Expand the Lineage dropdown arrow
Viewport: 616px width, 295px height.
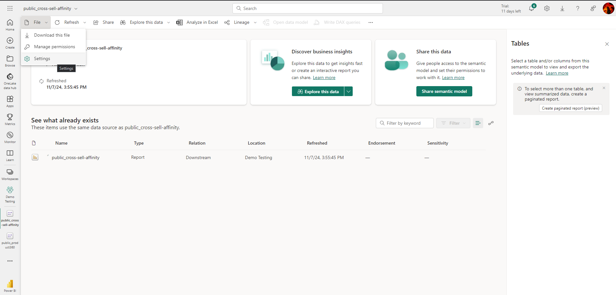[x=255, y=22]
